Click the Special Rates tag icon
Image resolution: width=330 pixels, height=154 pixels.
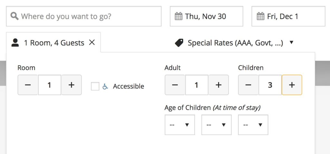coord(179,43)
